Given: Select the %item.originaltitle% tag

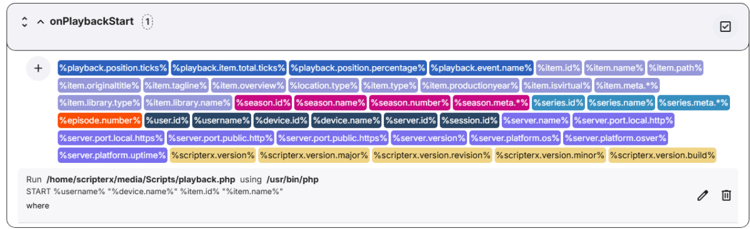Looking at the screenshot, I should (99, 85).
